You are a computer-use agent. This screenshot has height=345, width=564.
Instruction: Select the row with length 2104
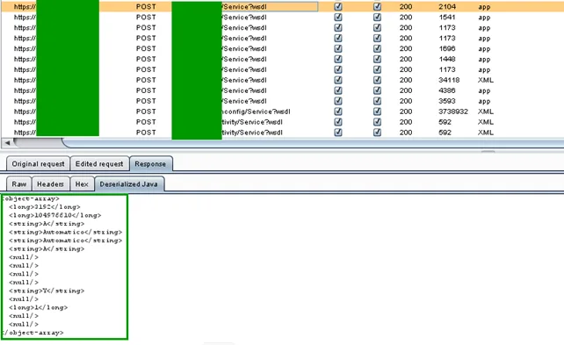point(282,6)
